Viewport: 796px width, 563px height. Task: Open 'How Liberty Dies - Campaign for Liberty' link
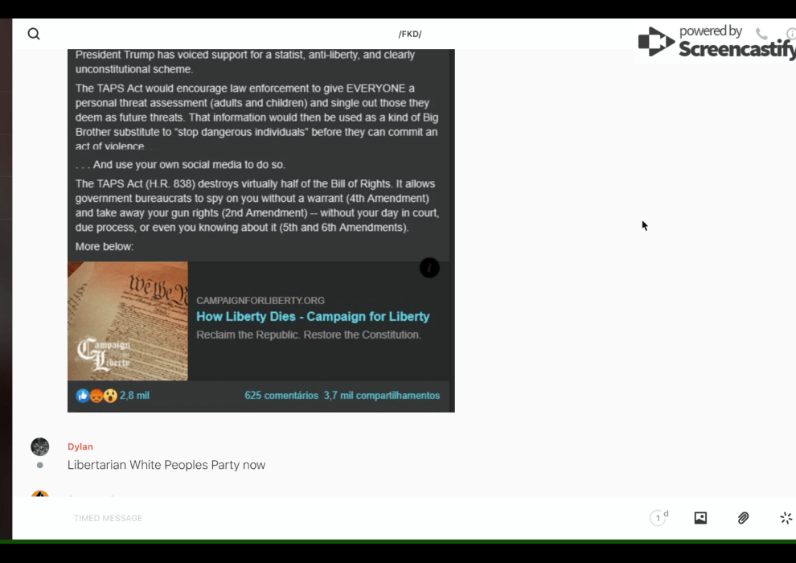click(313, 317)
